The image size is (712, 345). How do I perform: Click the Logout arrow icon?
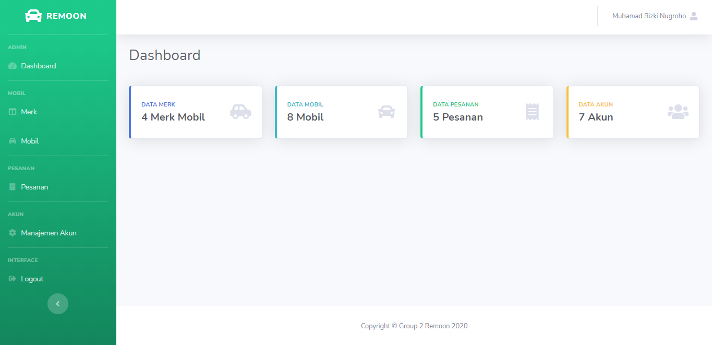tap(13, 279)
